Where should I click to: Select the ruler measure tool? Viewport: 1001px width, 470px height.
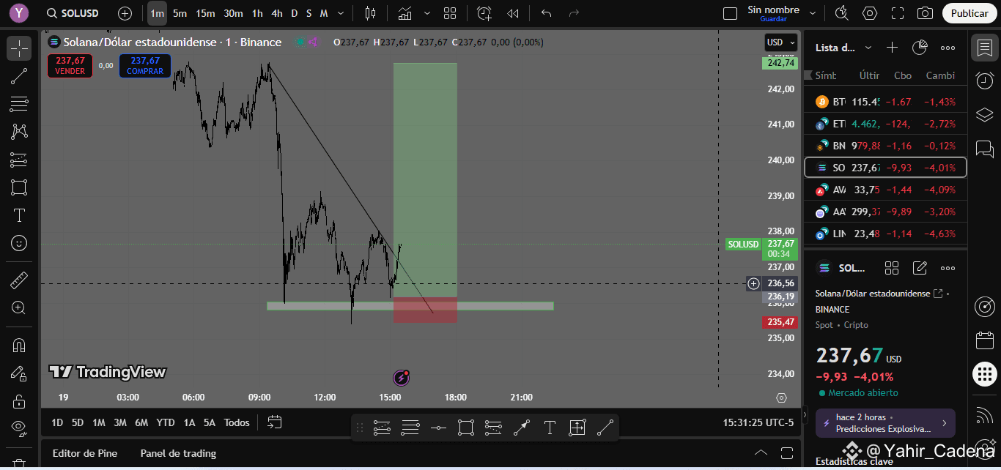(19, 280)
